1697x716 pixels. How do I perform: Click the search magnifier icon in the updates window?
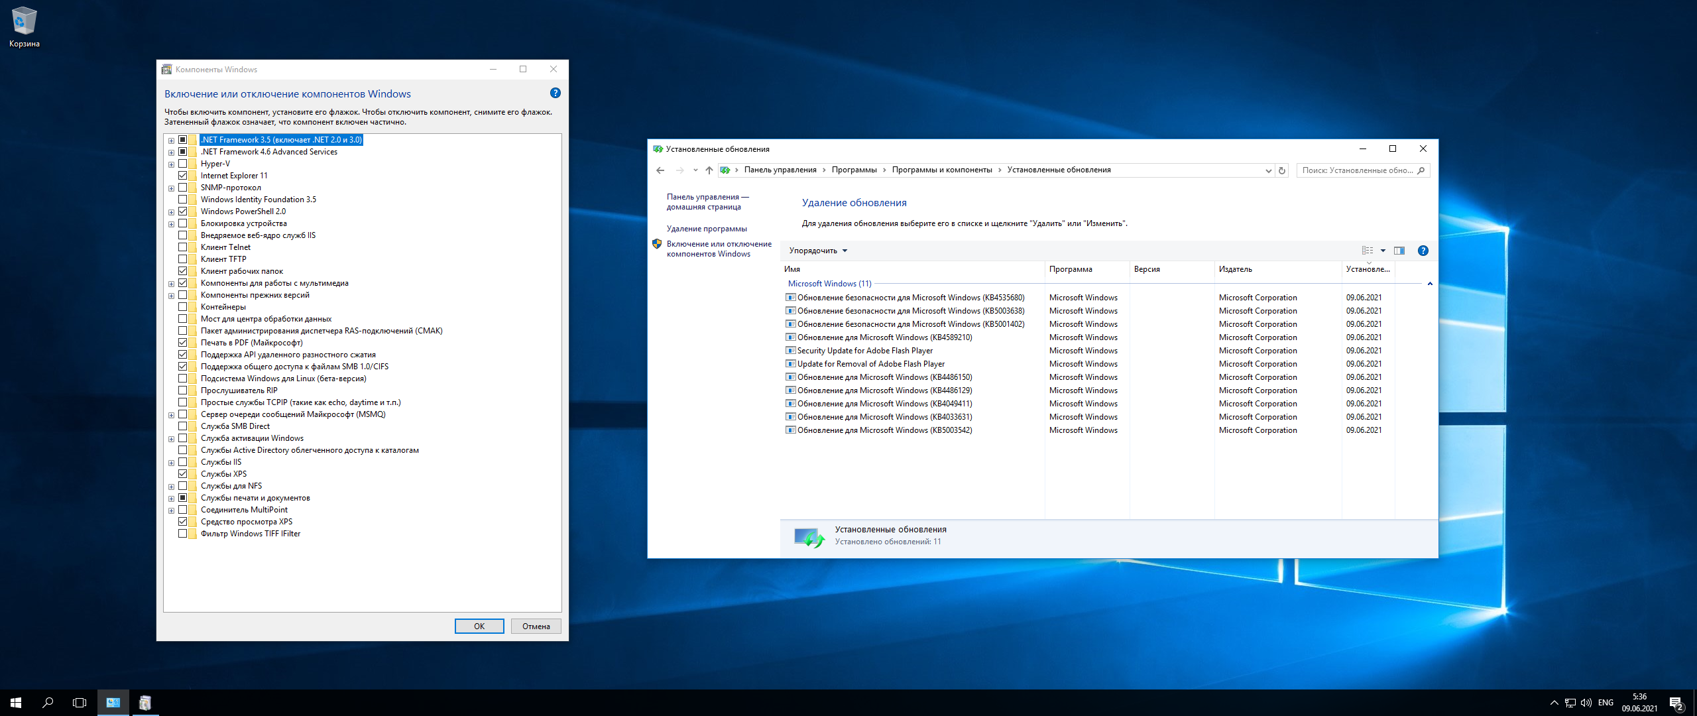coord(1421,170)
